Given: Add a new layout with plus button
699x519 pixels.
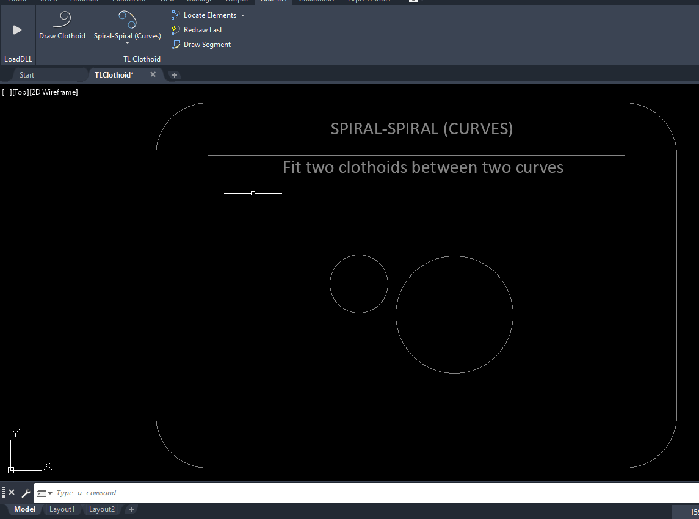Looking at the screenshot, I should click(131, 509).
